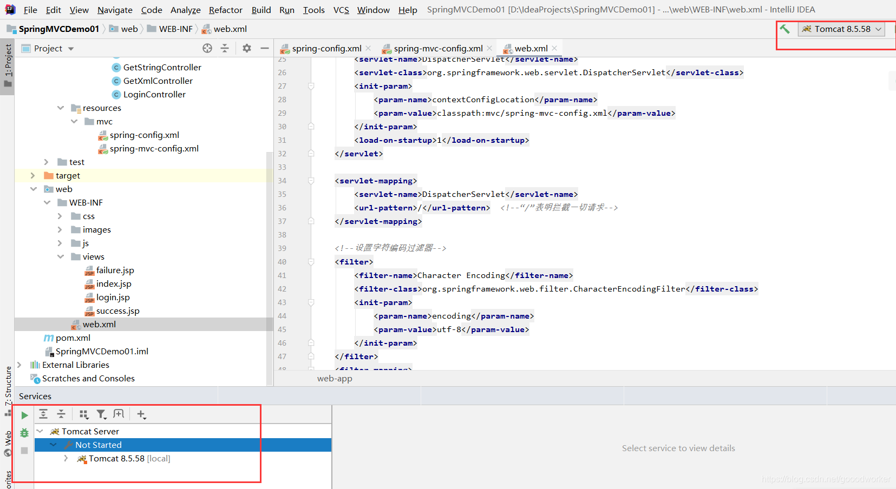Open the Build menu
The height and width of the screenshot is (489, 896).
pyautogui.click(x=261, y=10)
